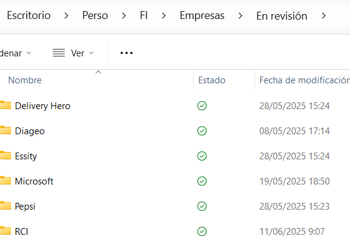Screen dimensions: 350x247
Task: Click the Pepsi folder icon
Action: [x=6, y=206]
